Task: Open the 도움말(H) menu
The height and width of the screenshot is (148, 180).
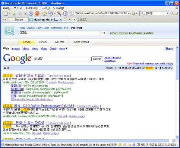Action: [x=58, y=8]
